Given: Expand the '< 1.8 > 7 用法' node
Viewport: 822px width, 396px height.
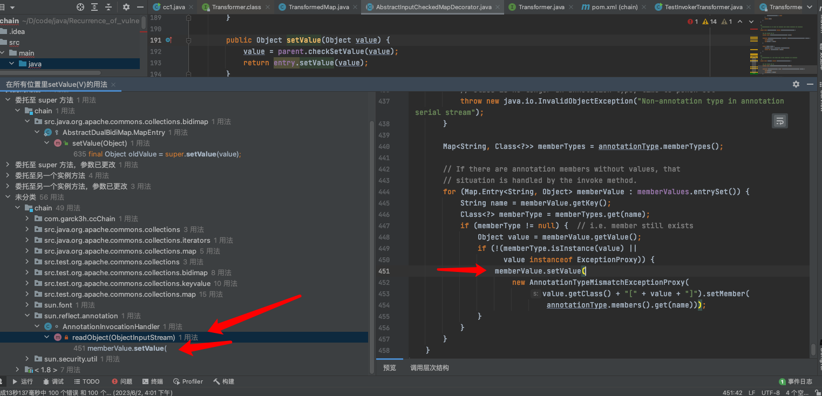Looking at the screenshot, I should [17, 370].
